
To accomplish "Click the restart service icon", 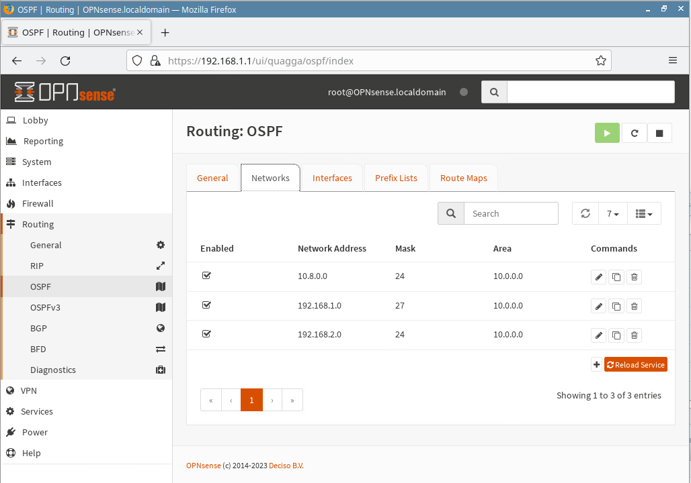I will (634, 133).
